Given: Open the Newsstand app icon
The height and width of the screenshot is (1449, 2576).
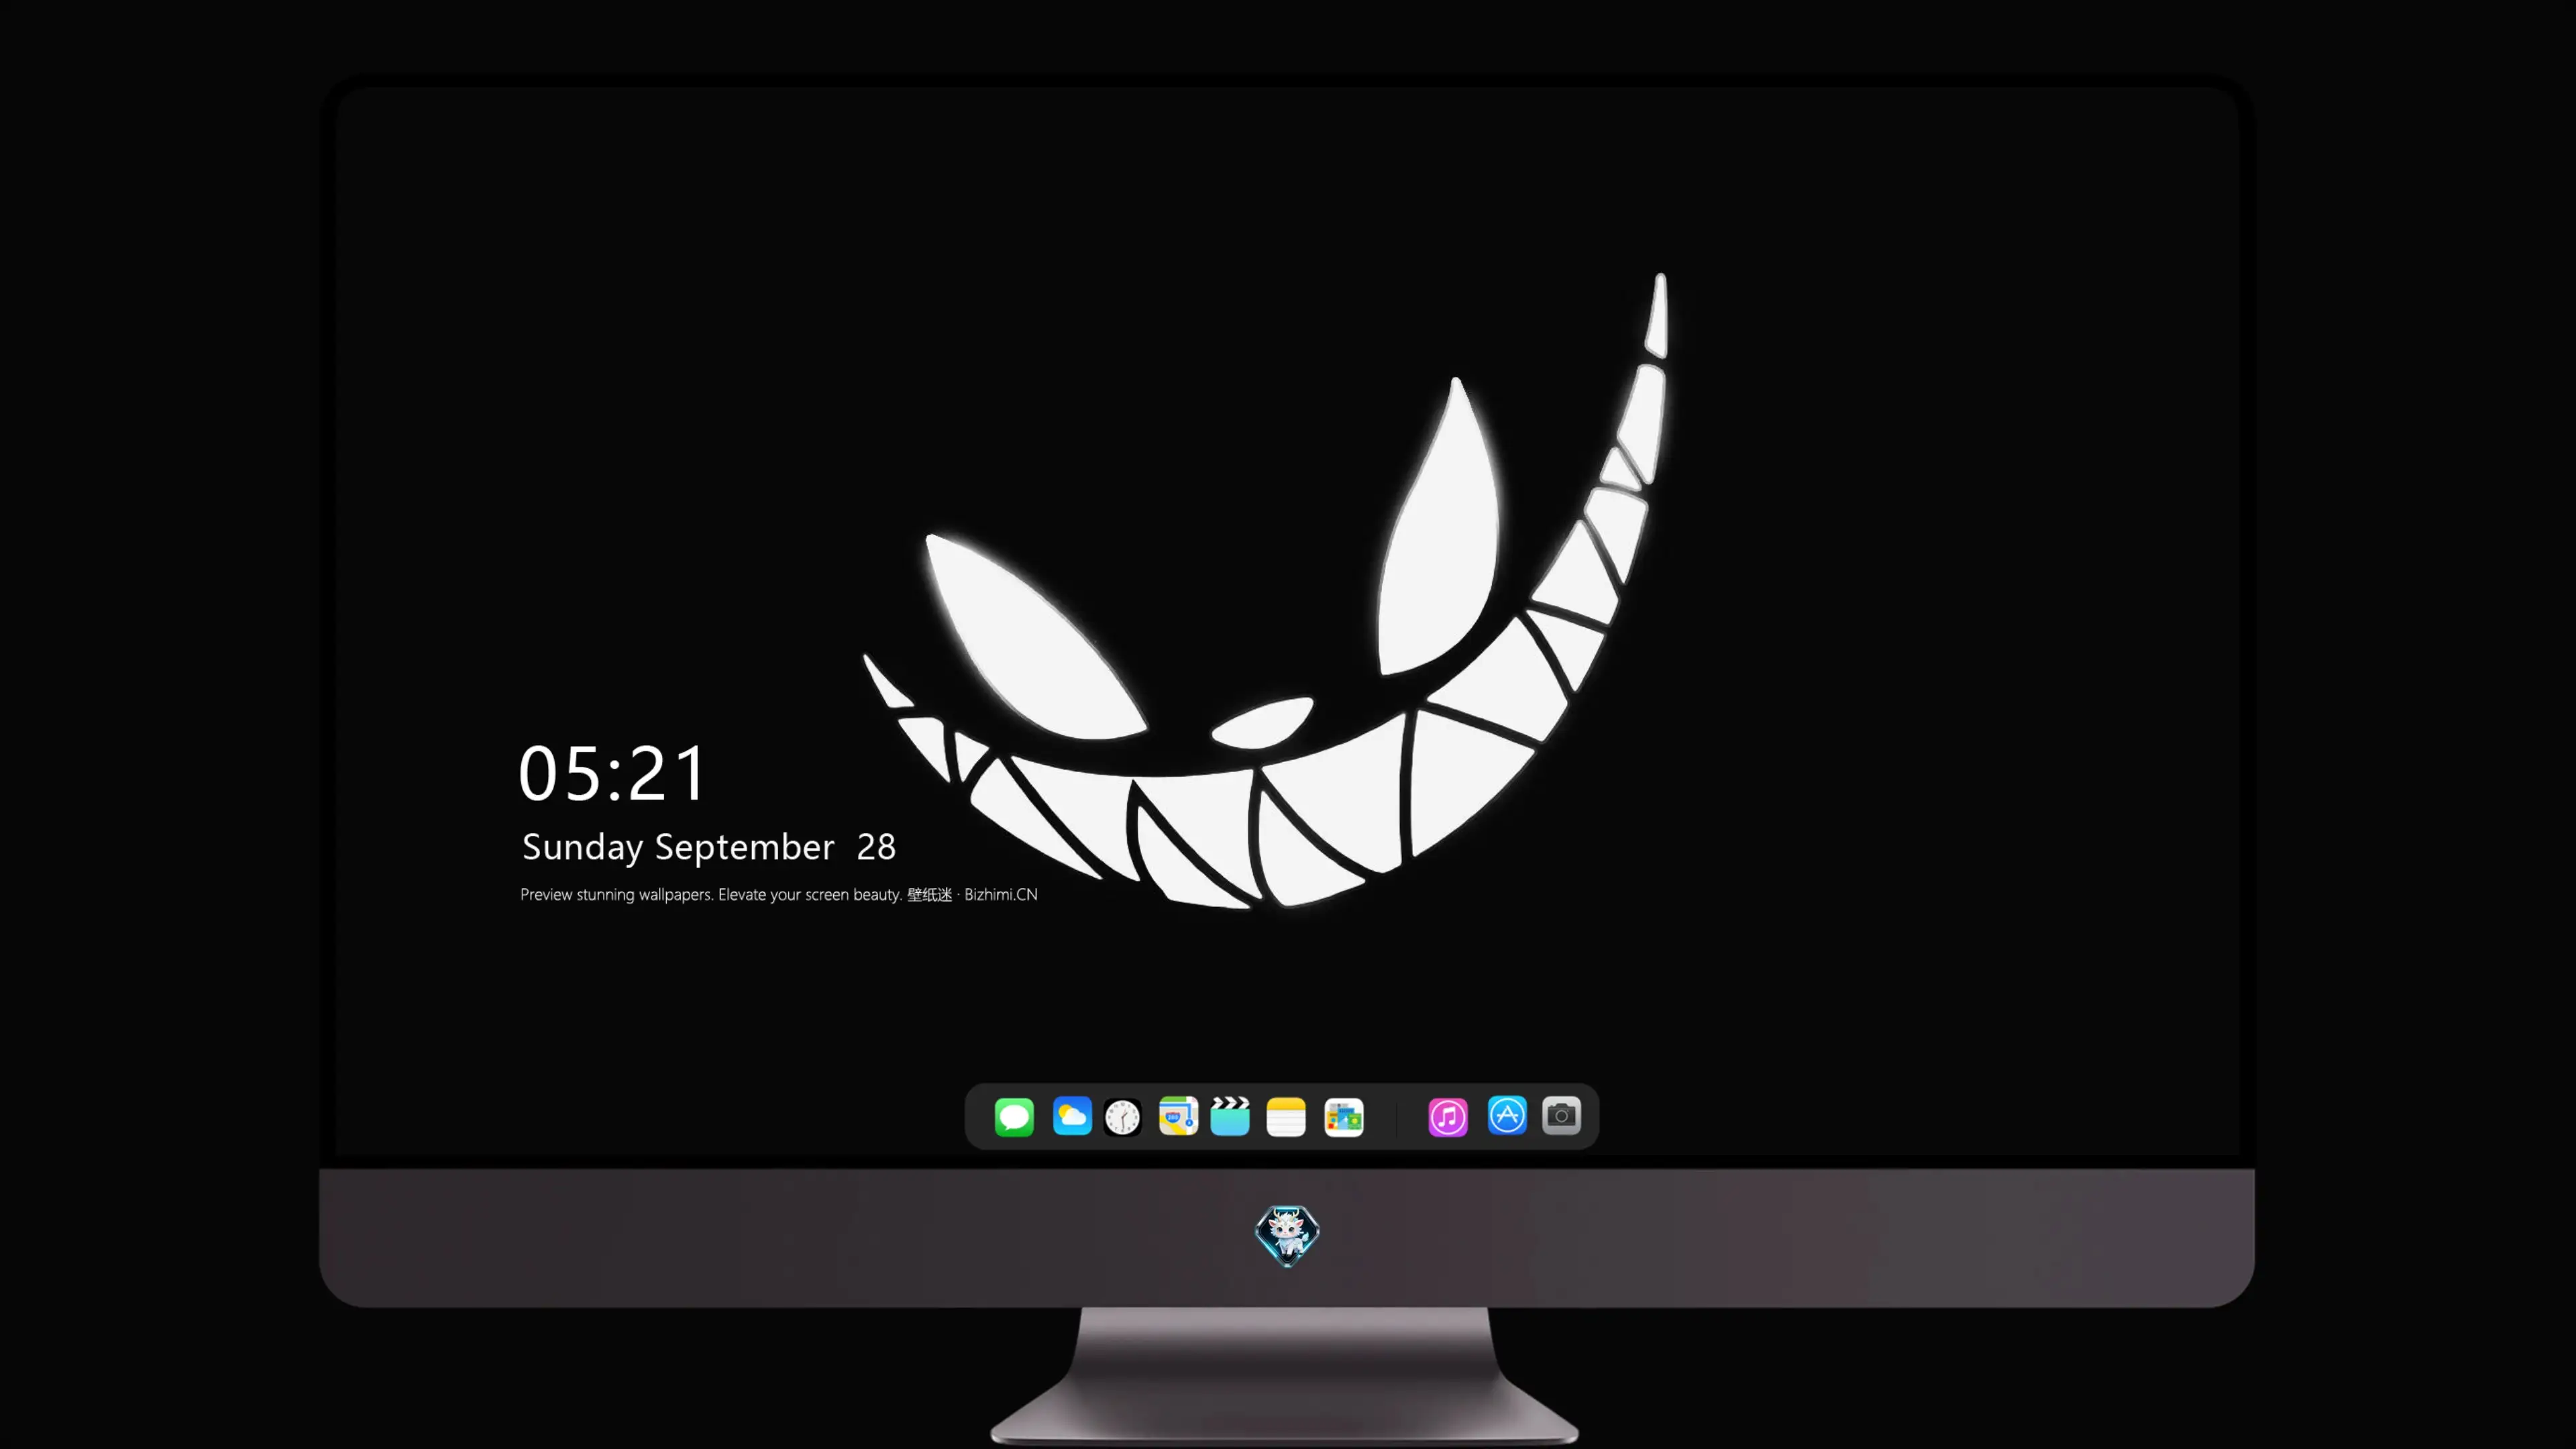Looking at the screenshot, I should click(1344, 1117).
